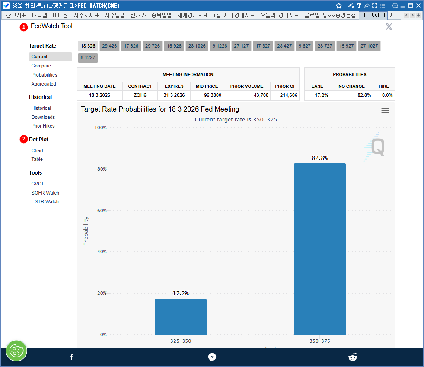Click the Reddit icon in footer
Image resolution: width=424 pixels, height=367 pixels.
pos(353,357)
